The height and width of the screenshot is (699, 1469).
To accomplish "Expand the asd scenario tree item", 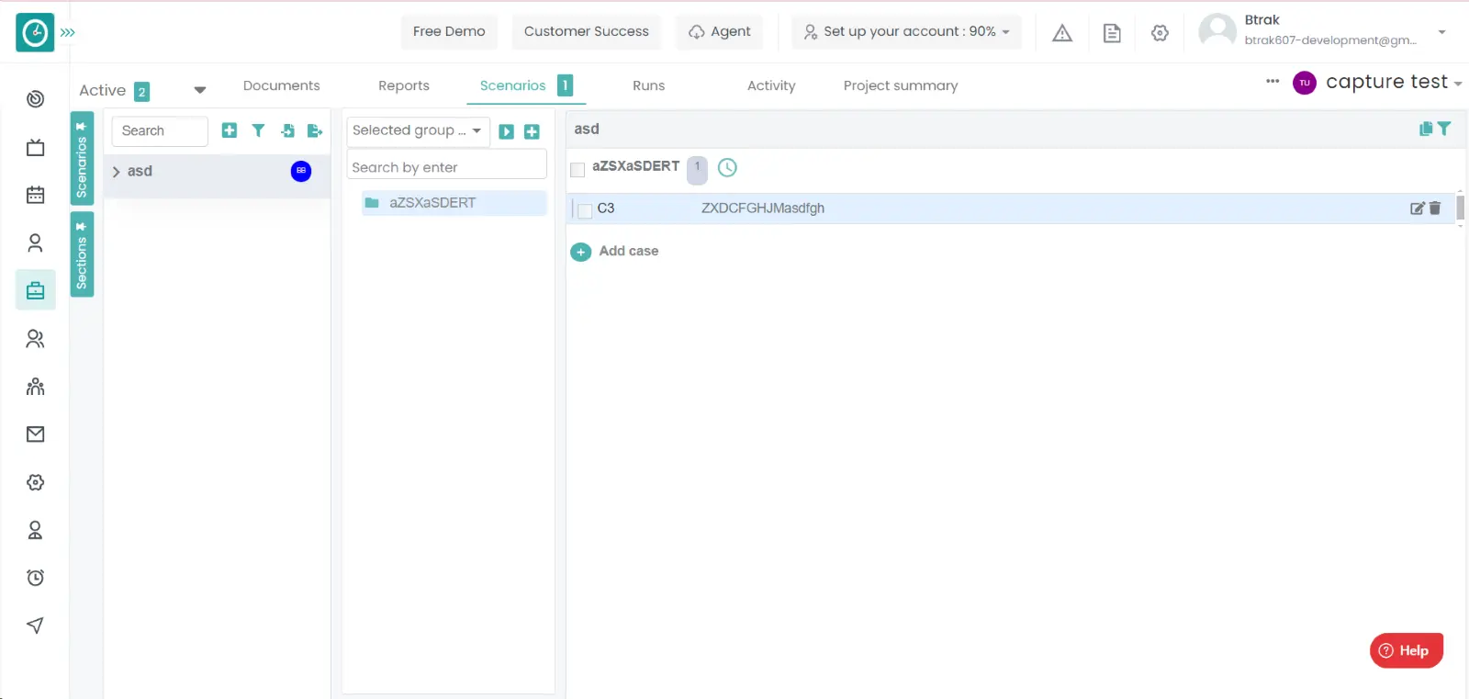I will click(117, 172).
